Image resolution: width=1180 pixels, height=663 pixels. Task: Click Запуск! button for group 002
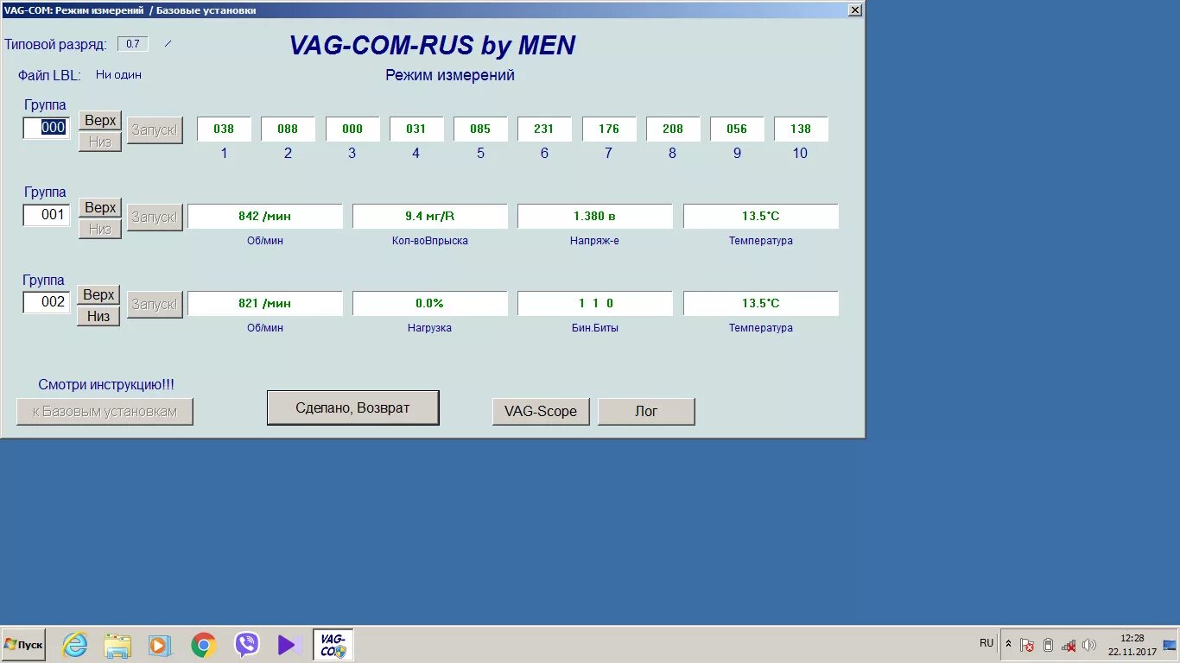point(155,304)
